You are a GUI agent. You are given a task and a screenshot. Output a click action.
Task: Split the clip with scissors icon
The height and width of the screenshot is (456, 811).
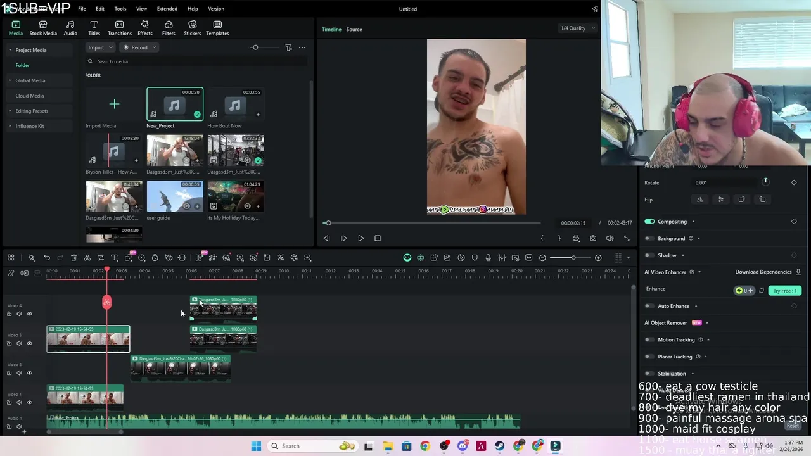click(x=87, y=258)
